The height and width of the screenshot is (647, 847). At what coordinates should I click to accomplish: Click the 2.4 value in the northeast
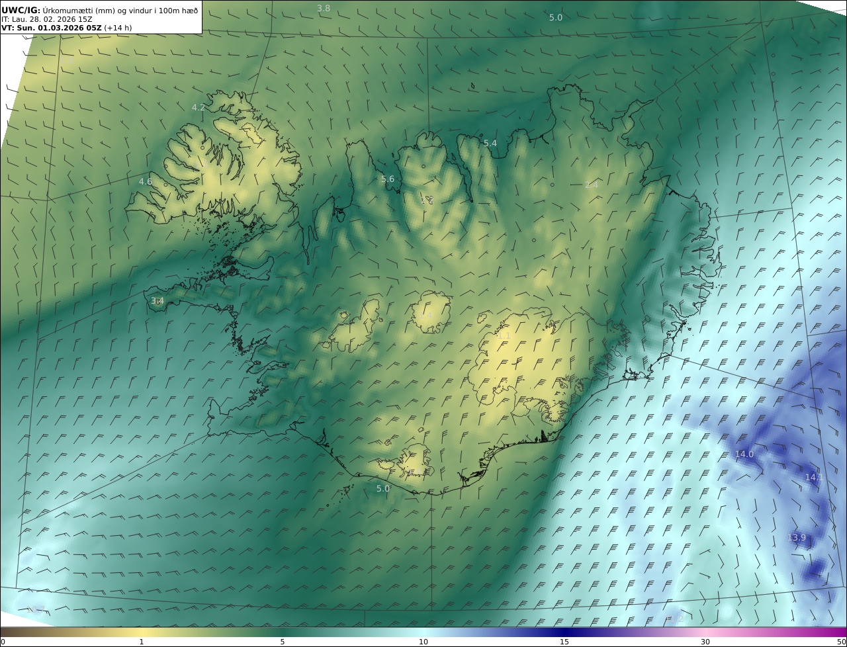point(592,185)
